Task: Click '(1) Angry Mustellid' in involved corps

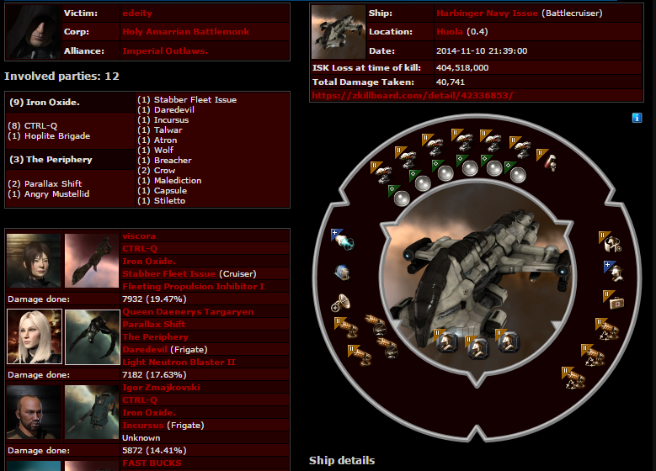Action: point(49,194)
